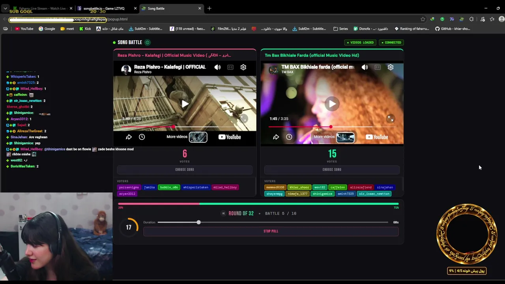Screen dimensions: 505x284
Task: Open the Kick bookmark
Action: 85,29
